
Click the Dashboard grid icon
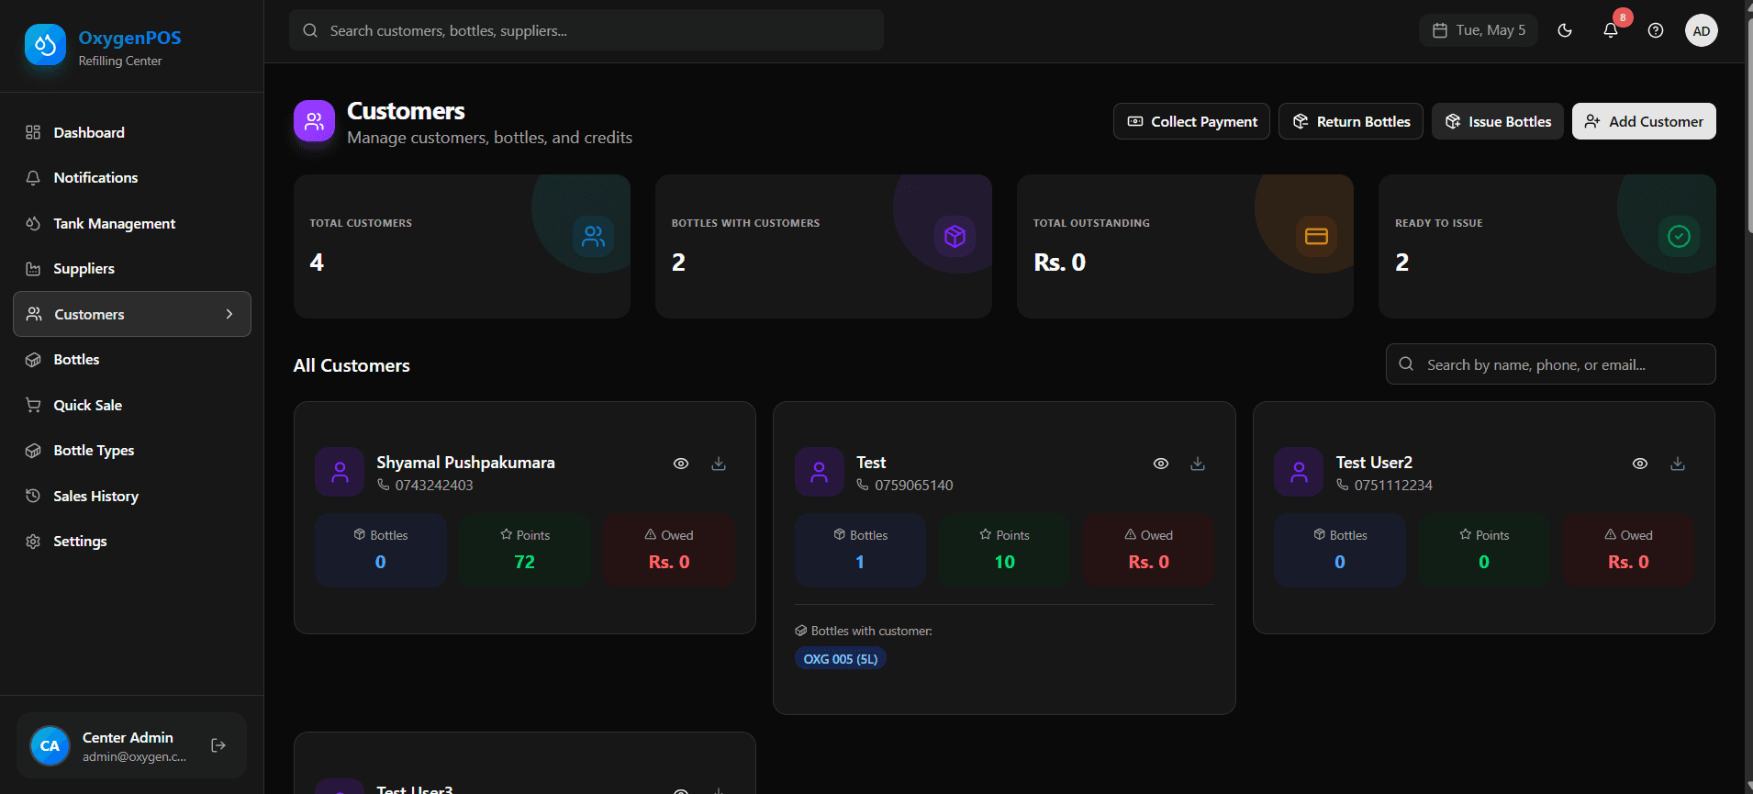[x=33, y=132]
